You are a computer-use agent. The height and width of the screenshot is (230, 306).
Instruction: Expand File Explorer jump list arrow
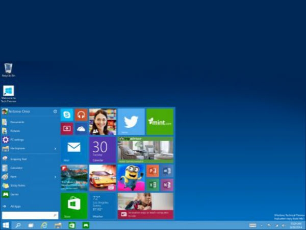point(55,149)
